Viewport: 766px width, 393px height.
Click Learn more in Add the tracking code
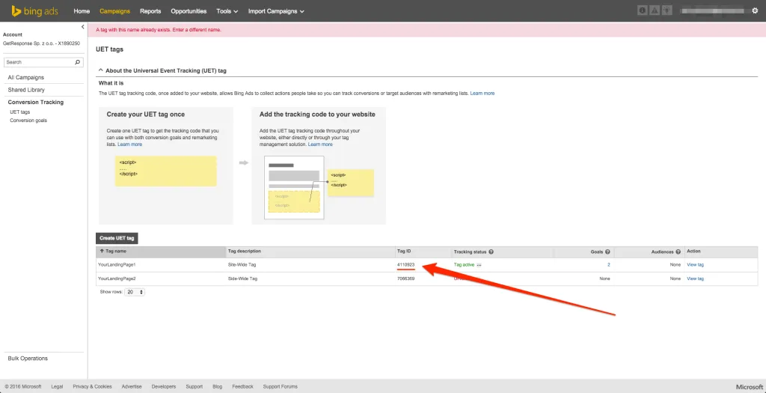[320, 144]
